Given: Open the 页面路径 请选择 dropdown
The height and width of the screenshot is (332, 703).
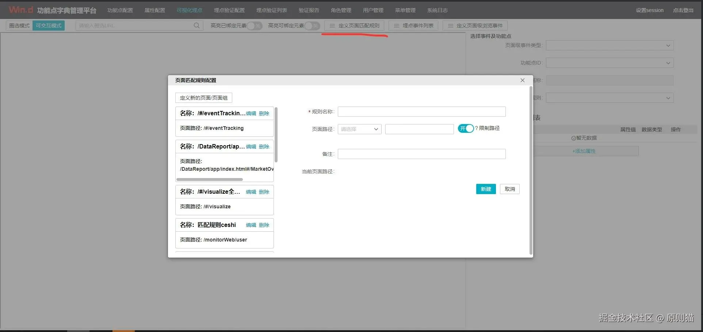Looking at the screenshot, I should tap(360, 129).
